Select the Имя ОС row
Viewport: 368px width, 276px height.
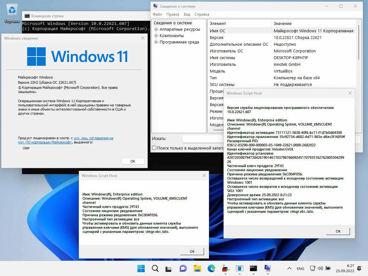click(x=282, y=31)
